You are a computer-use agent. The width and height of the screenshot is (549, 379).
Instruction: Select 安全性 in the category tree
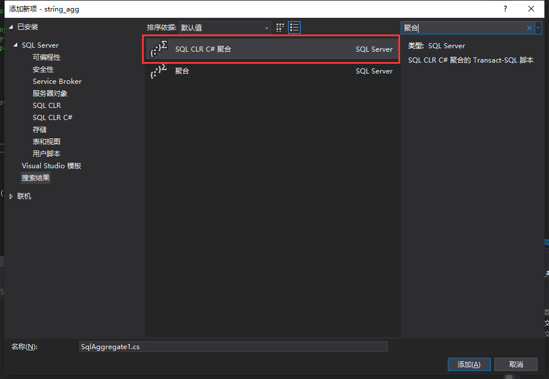tap(43, 69)
